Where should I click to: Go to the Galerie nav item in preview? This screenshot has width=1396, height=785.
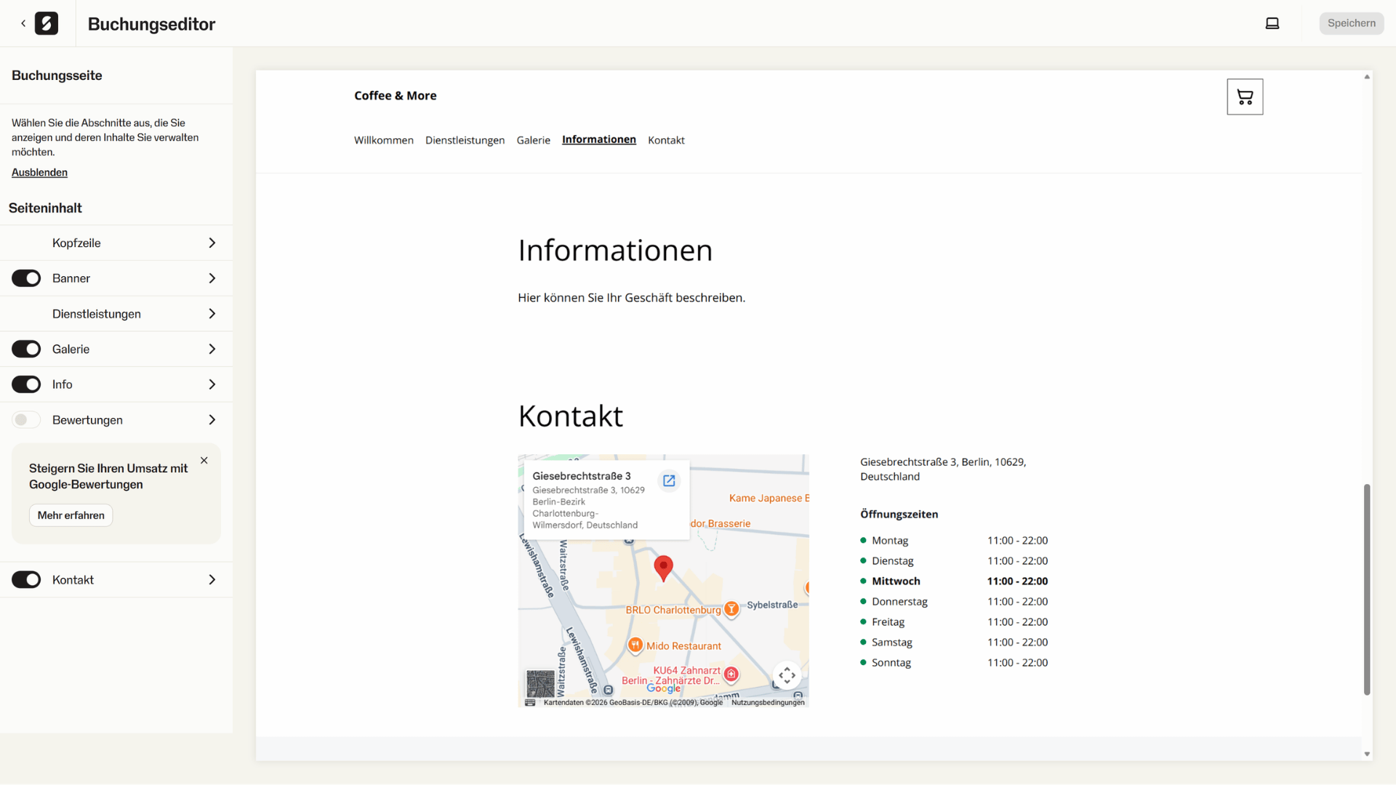pos(533,140)
